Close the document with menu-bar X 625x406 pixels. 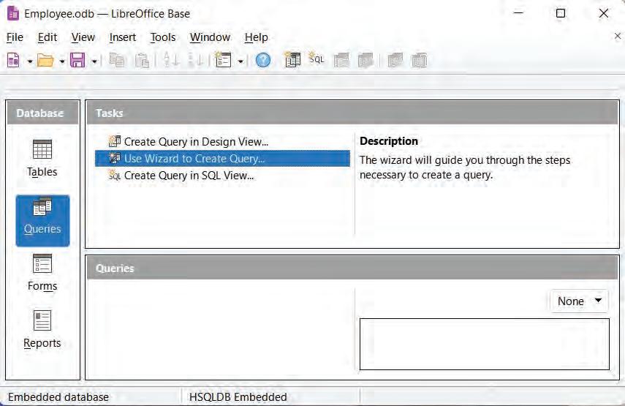pos(618,37)
